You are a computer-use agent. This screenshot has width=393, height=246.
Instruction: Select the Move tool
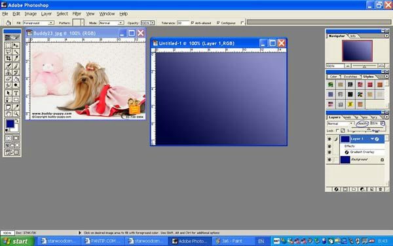[x=16, y=45]
